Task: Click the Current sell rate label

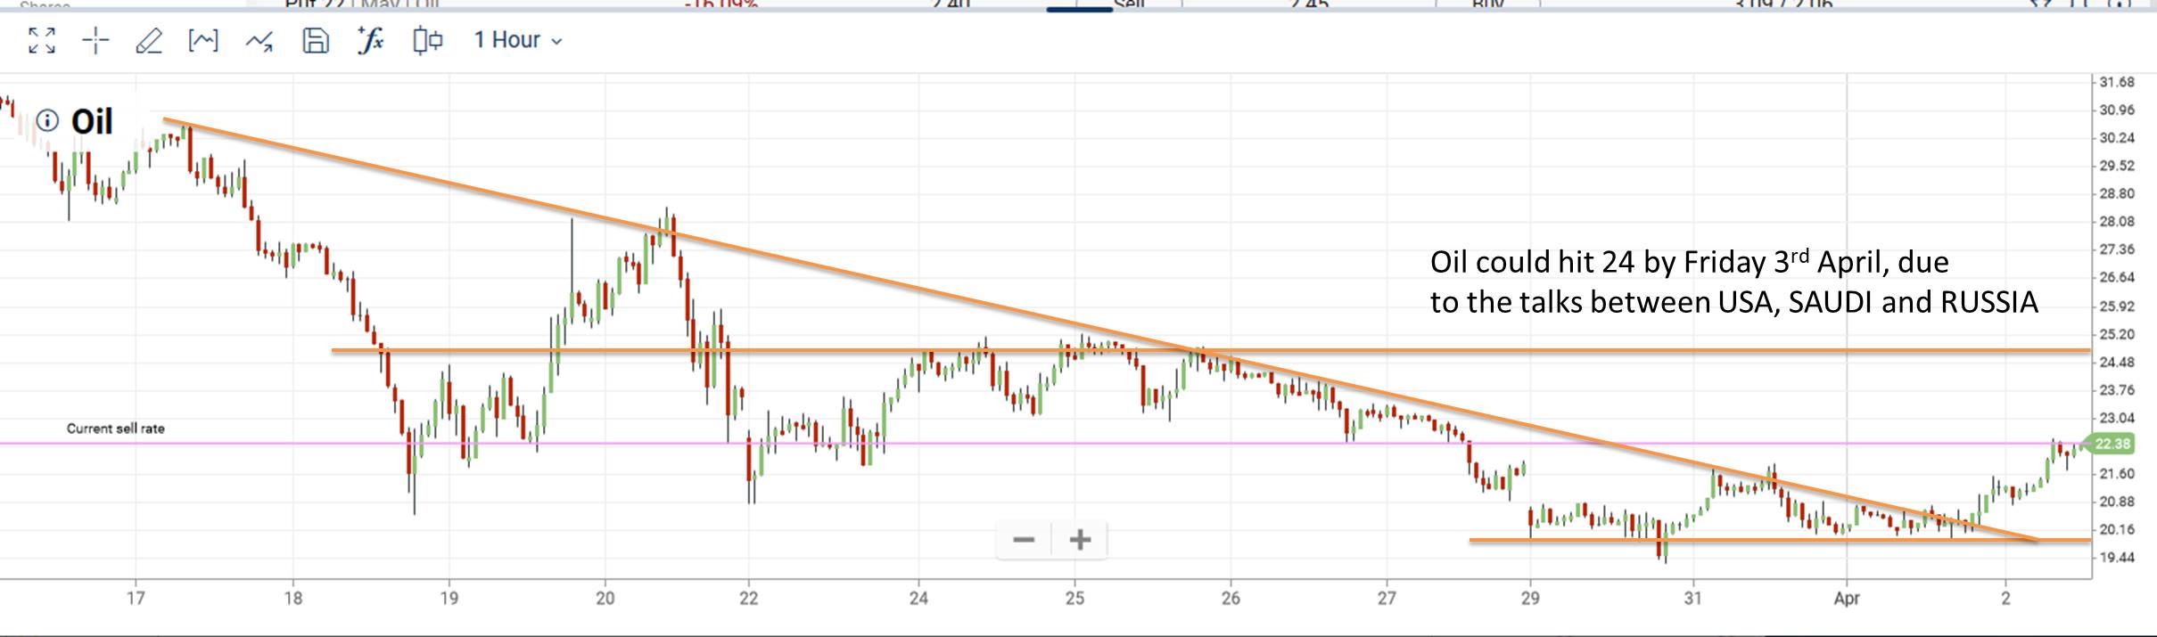Action: tap(116, 429)
